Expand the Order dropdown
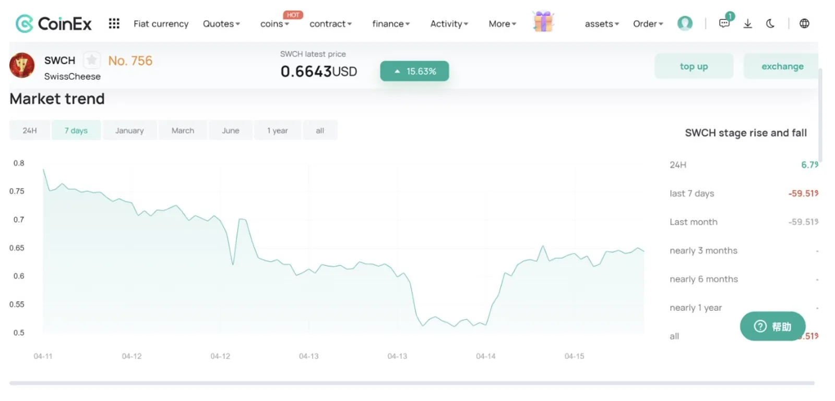The width and height of the screenshot is (835, 401). coord(648,24)
